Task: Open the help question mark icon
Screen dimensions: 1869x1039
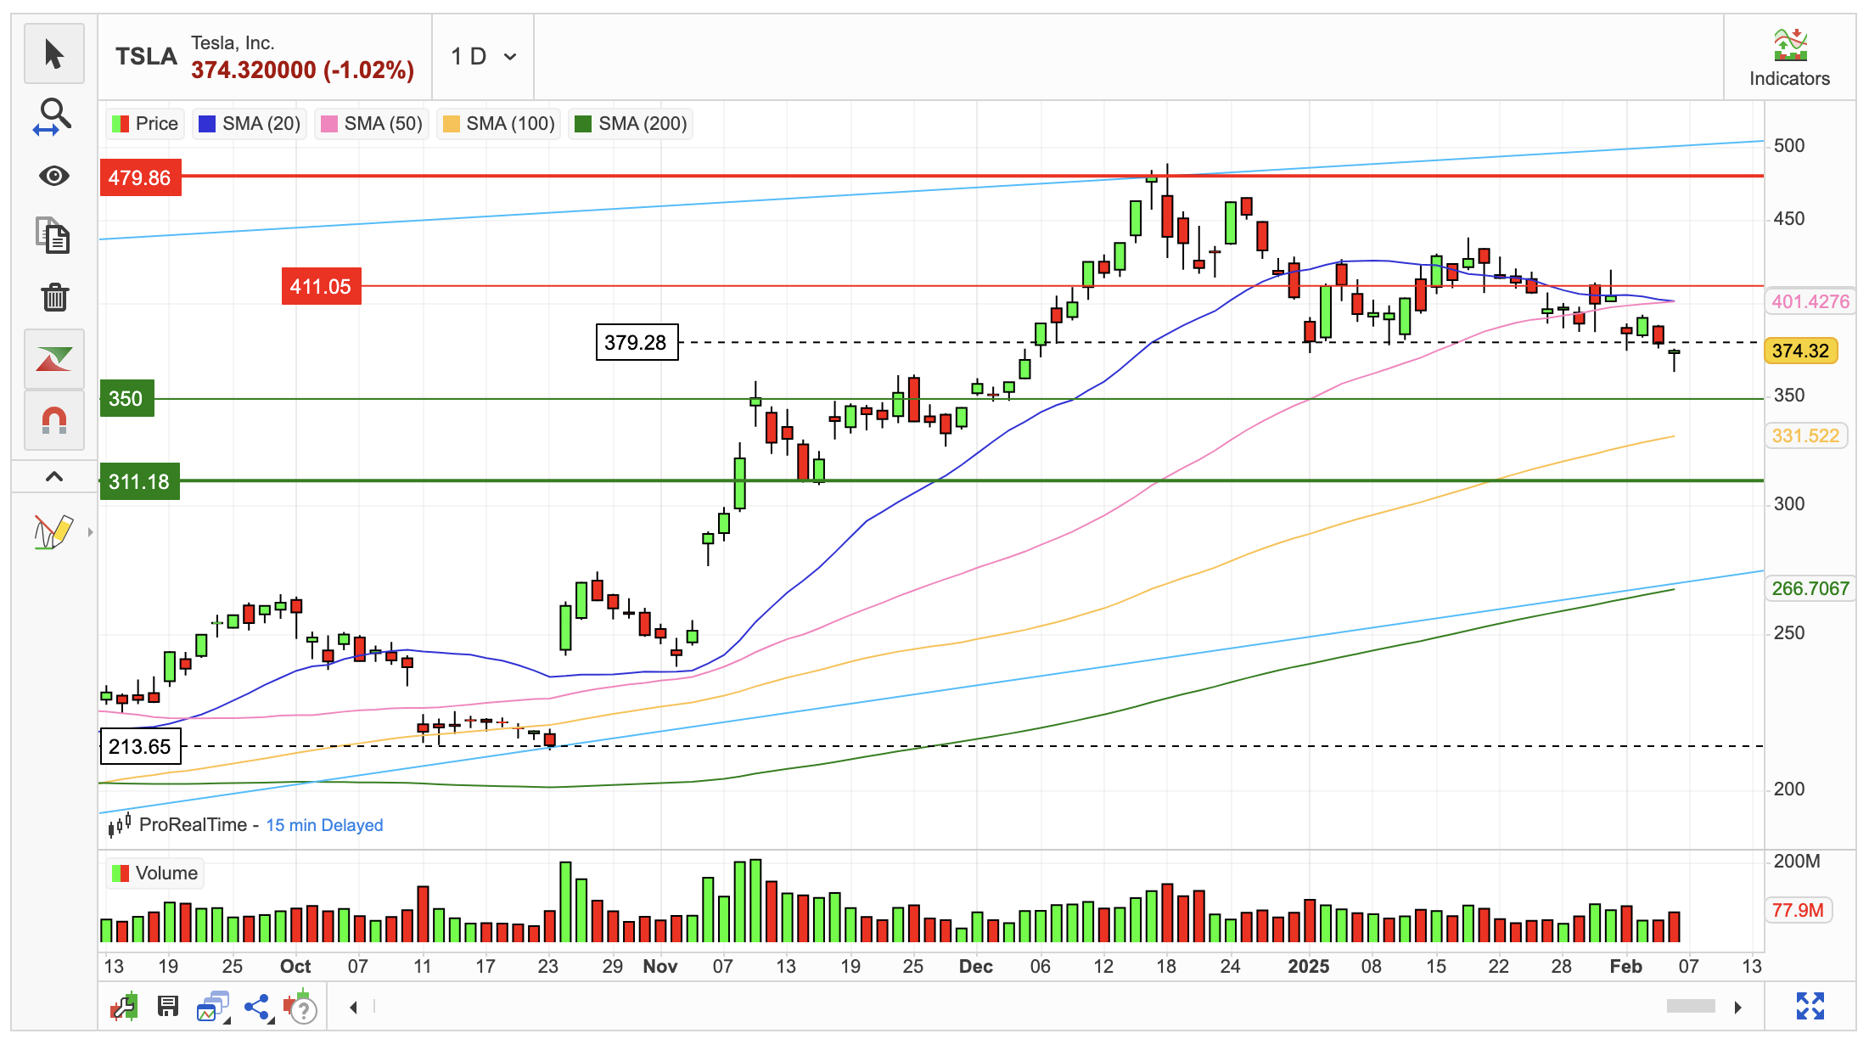Action: (x=300, y=1007)
